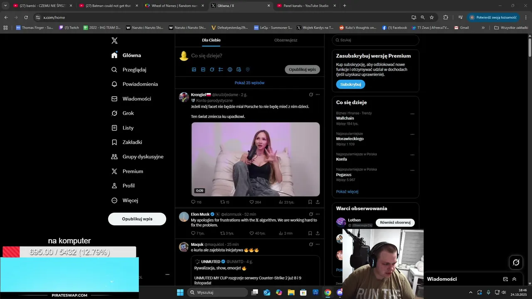The width and height of the screenshot is (532, 299).
Task: Bookmark the Elon Musk post
Action: click(310, 233)
